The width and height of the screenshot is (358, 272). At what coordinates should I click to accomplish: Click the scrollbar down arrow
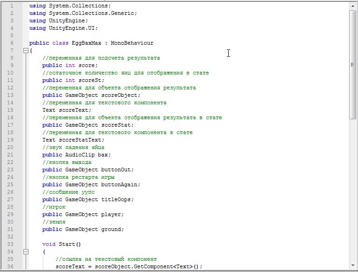[x=353, y=265]
